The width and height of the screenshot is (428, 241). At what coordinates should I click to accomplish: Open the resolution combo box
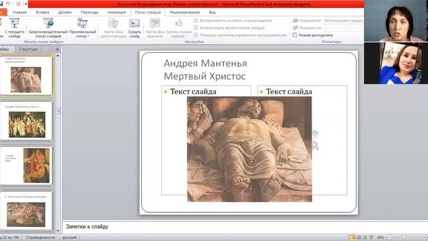343,21
